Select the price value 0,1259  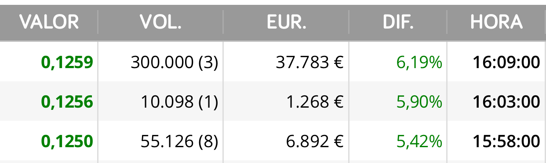click(67, 63)
